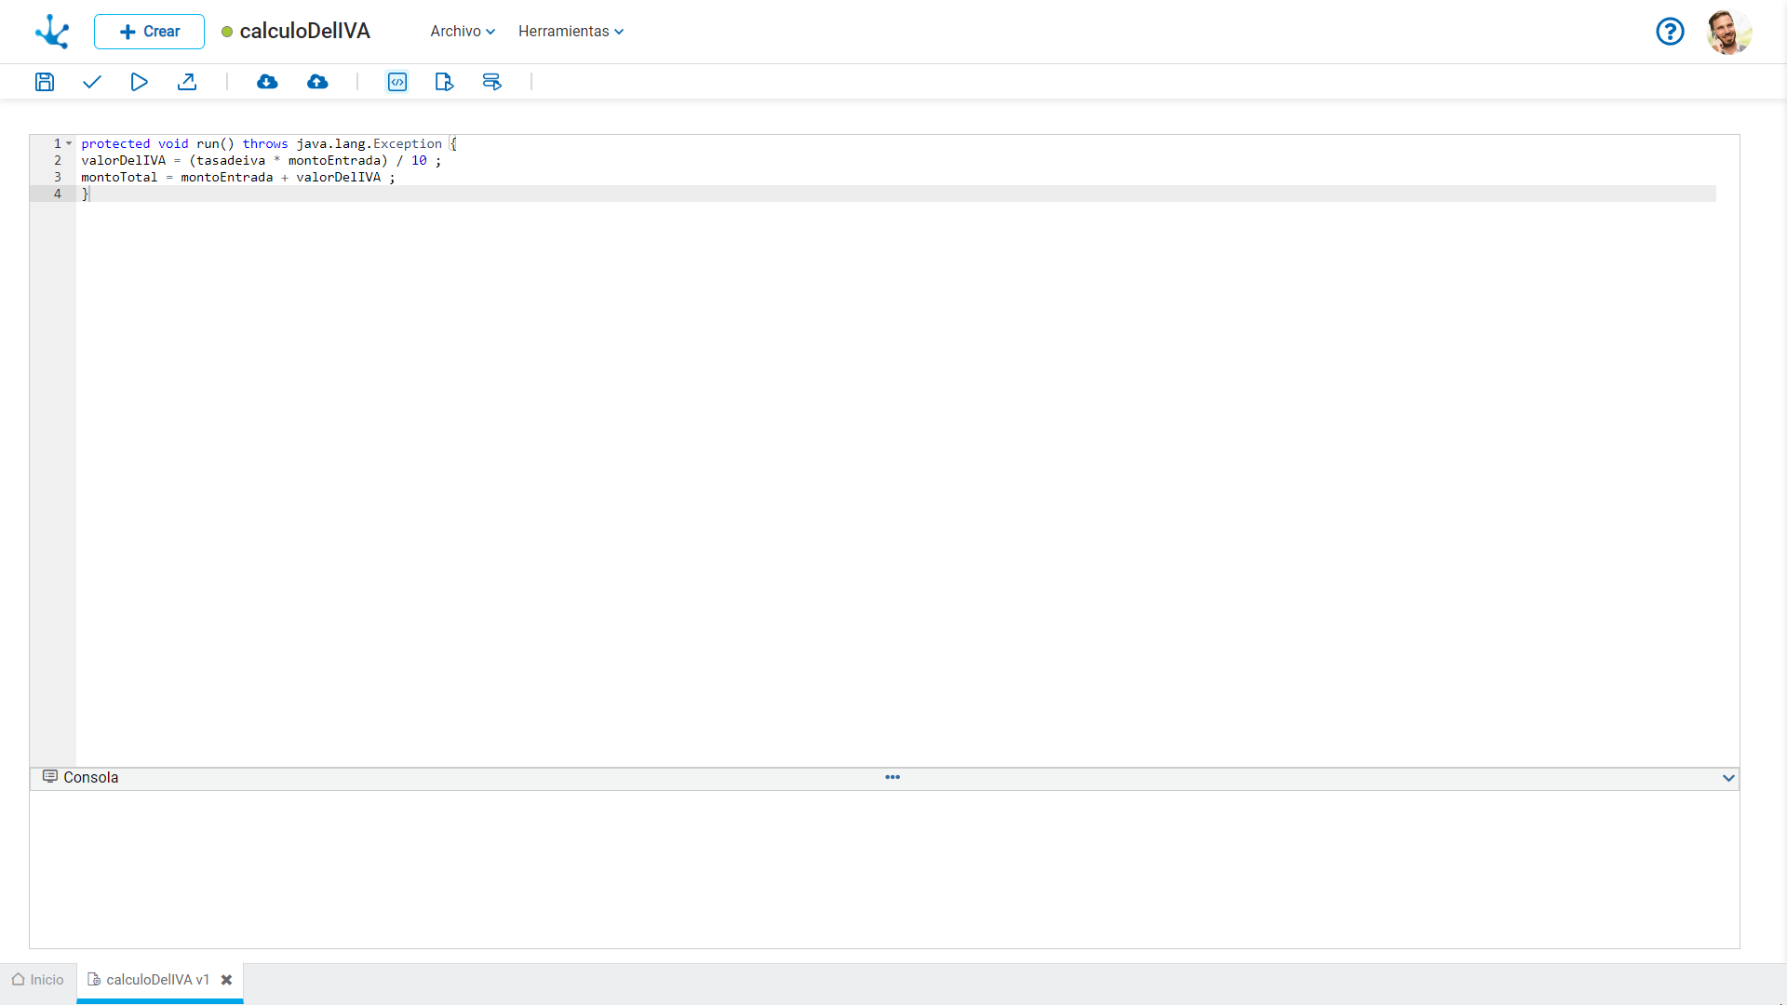Click the Run/execute icon
The width and height of the screenshot is (1787, 1005).
(139, 82)
